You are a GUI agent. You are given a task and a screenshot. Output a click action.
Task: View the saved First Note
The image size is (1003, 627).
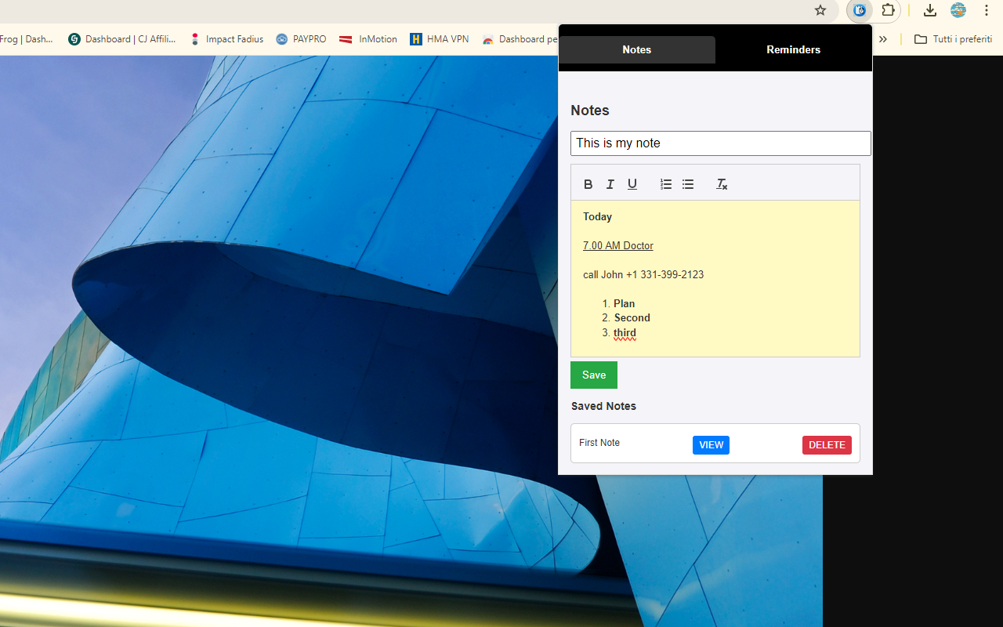[x=711, y=444]
